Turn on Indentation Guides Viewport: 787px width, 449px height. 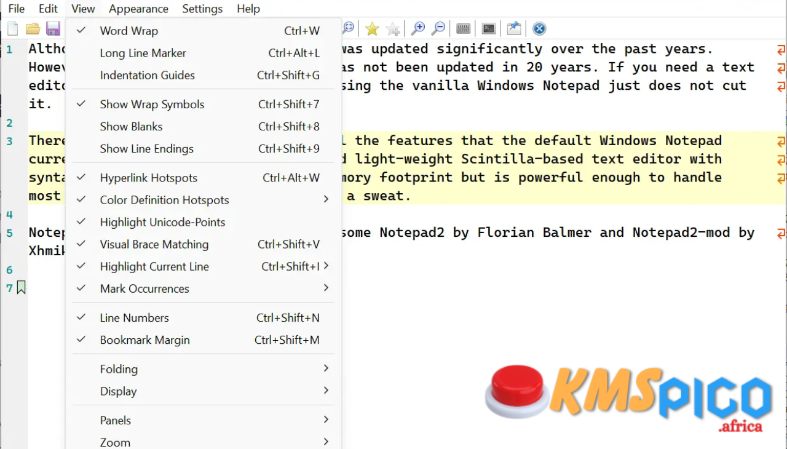point(204,75)
